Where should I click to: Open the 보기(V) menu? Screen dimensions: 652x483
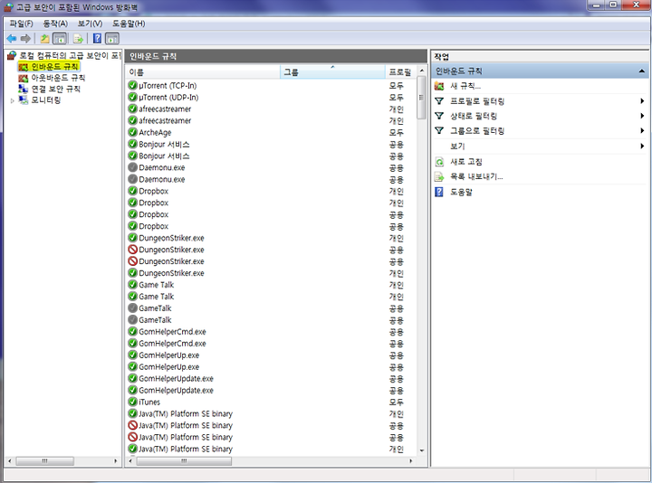[90, 24]
